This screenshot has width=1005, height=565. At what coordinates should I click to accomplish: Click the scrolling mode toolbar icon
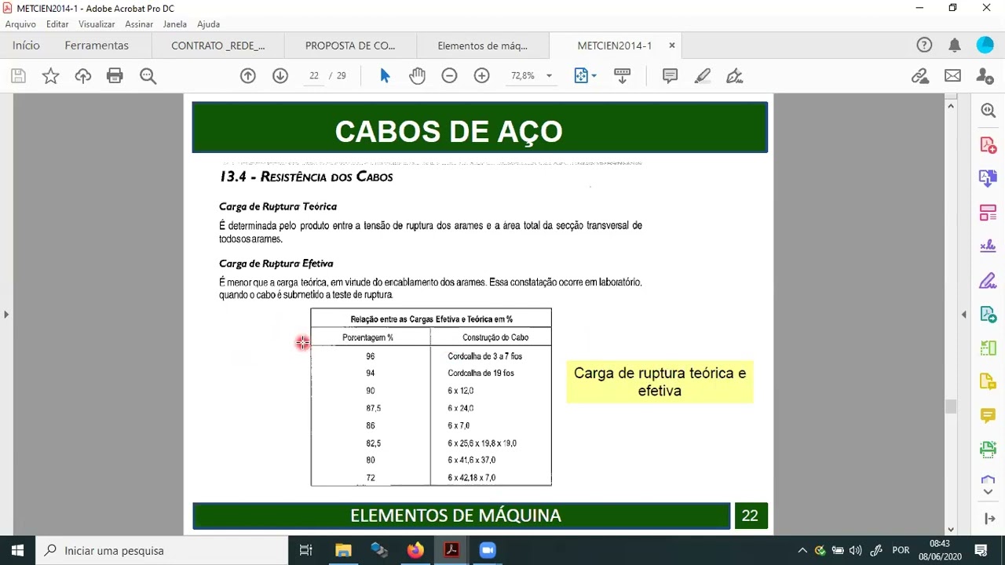click(622, 76)
